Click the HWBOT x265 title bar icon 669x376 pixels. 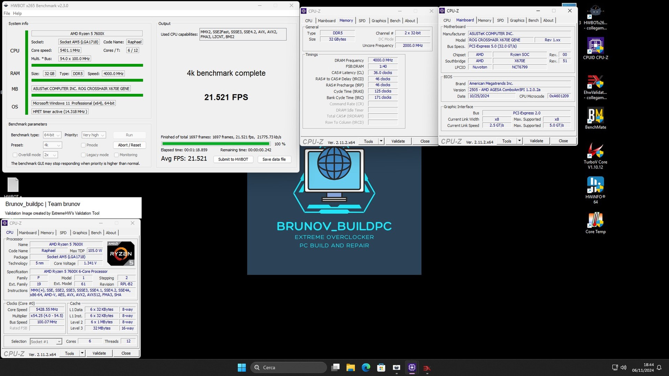pyautogui.click(x=6, y=6)
